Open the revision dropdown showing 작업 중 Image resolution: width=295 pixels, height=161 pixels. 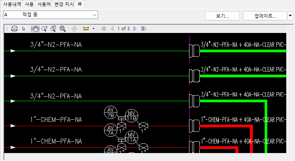(50, 15)
